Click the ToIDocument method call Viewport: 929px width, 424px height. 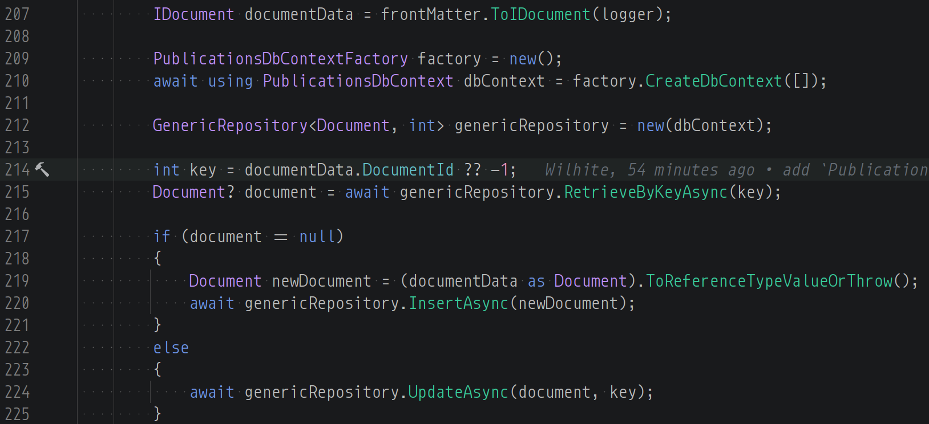540,14
